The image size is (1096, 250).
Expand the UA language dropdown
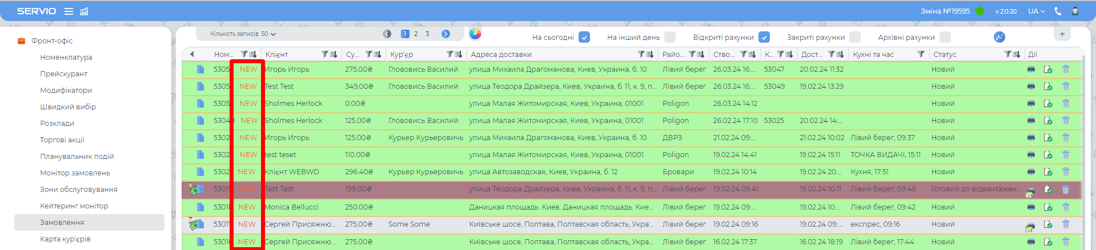(1036, 11)
